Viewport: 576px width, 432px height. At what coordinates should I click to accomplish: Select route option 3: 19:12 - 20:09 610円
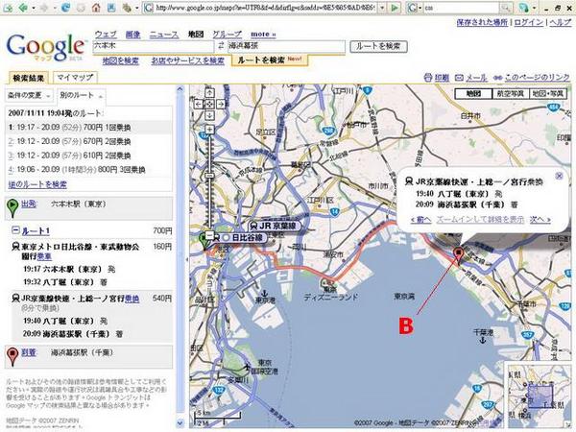[x=89, y=156]
